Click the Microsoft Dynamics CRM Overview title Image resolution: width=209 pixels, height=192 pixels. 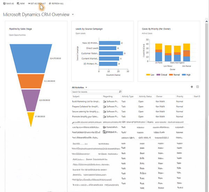click(36, 14)
